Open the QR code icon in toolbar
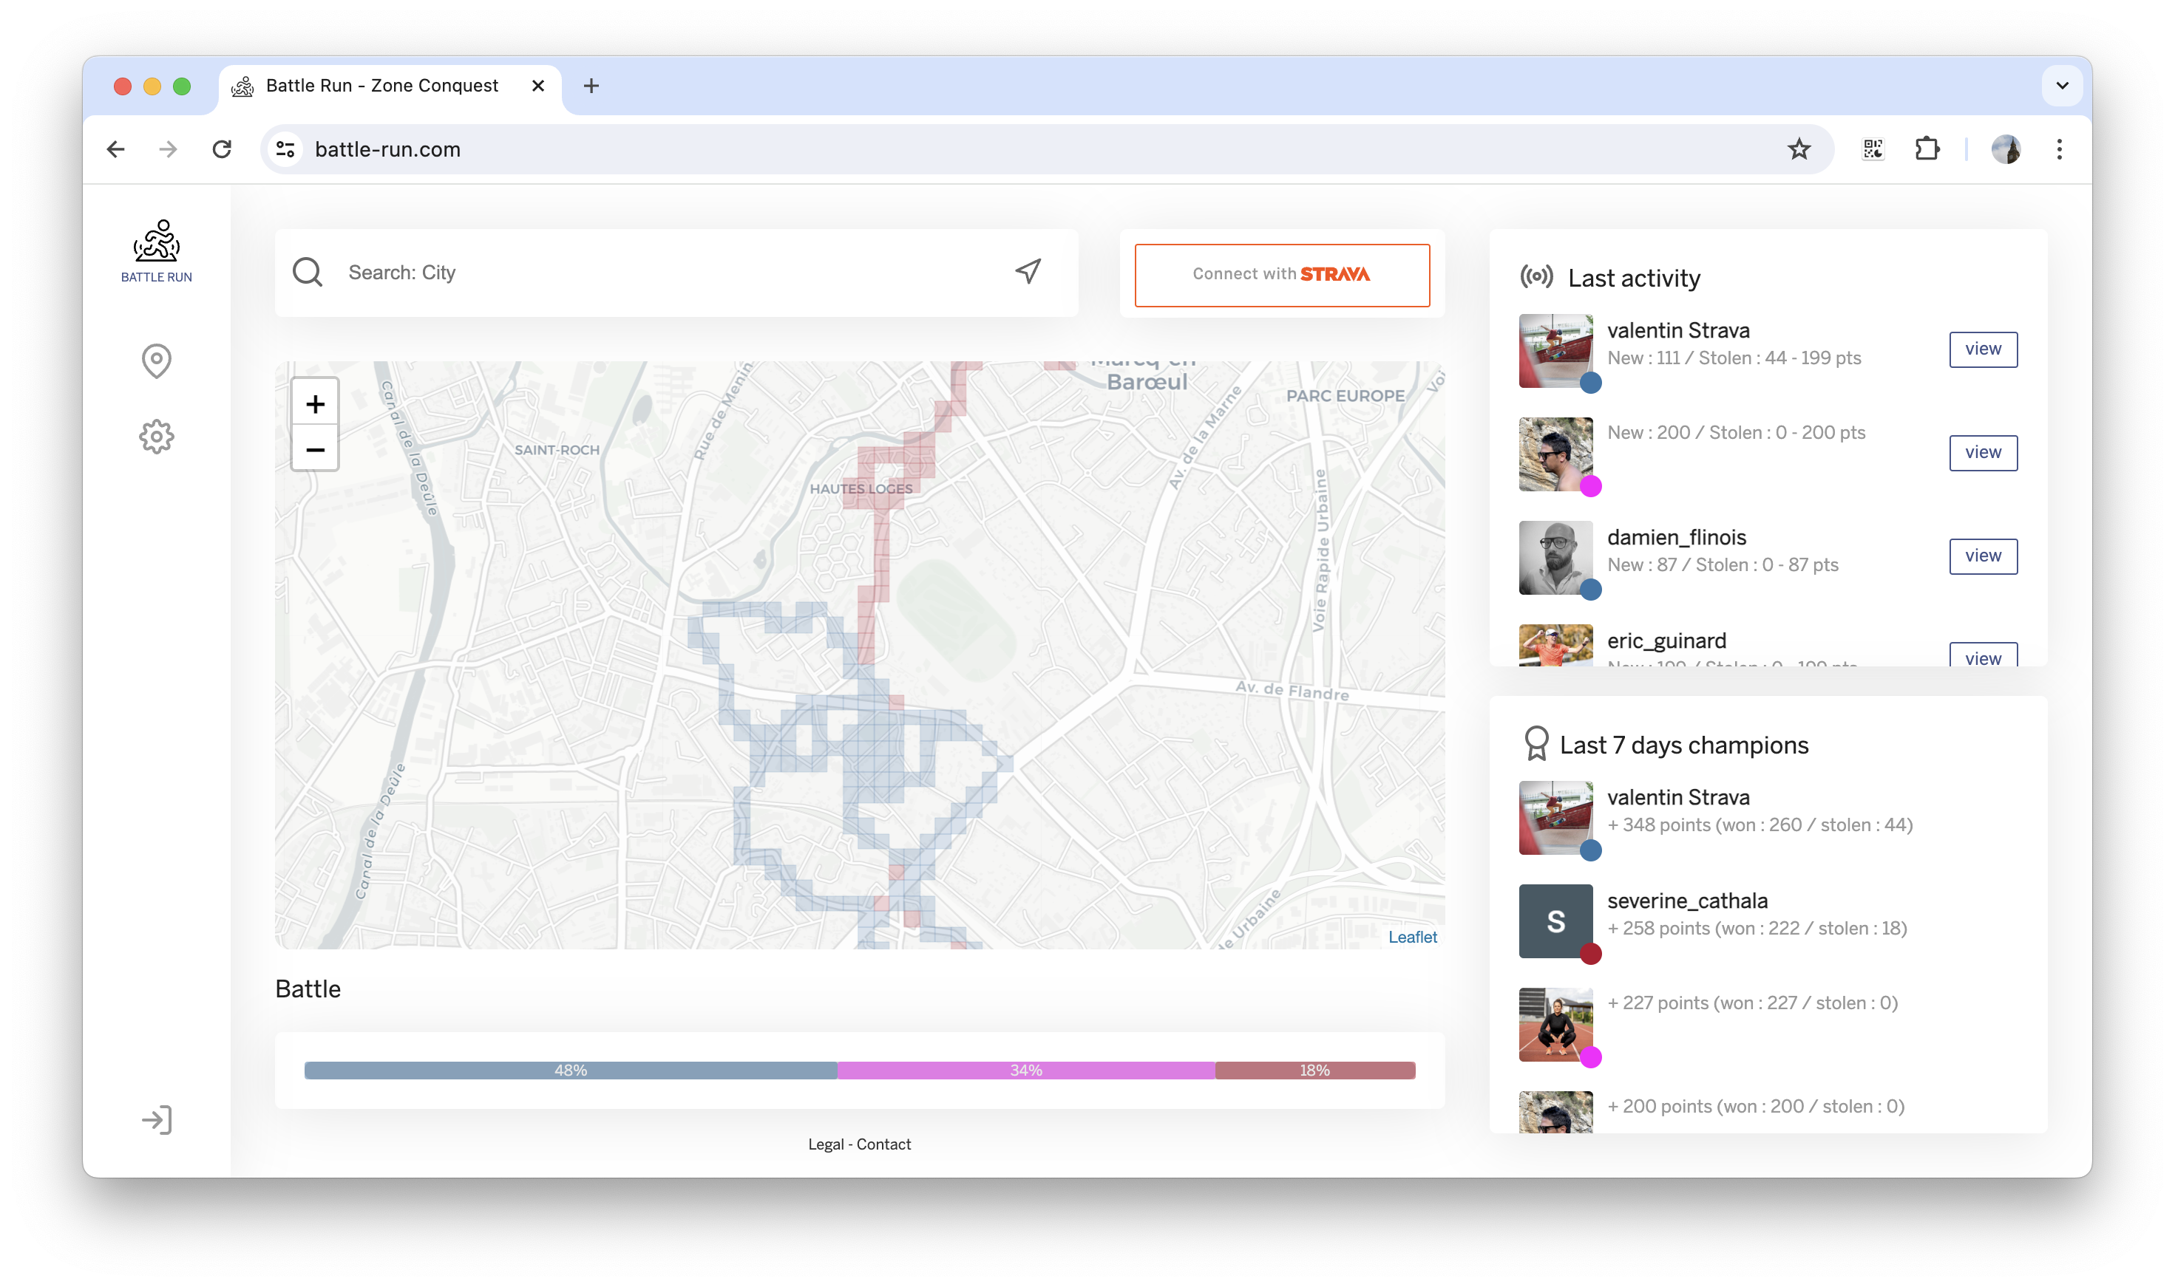2175x1287 pixels. coord(1873,149)
